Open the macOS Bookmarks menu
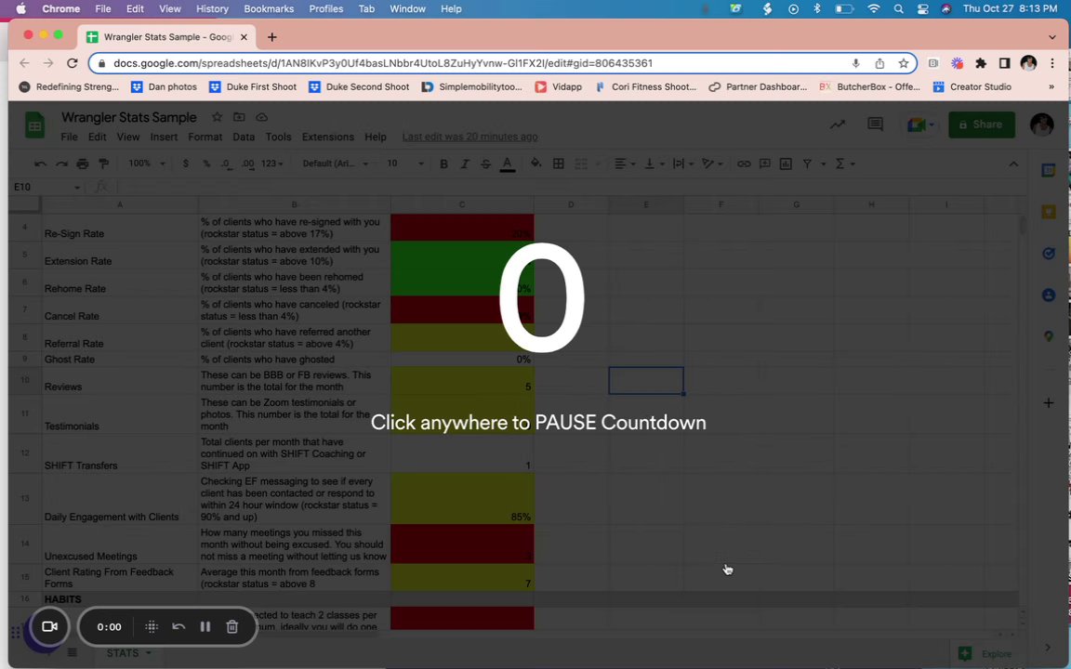Screen dimensions: 1071x669 click(269, 9)
